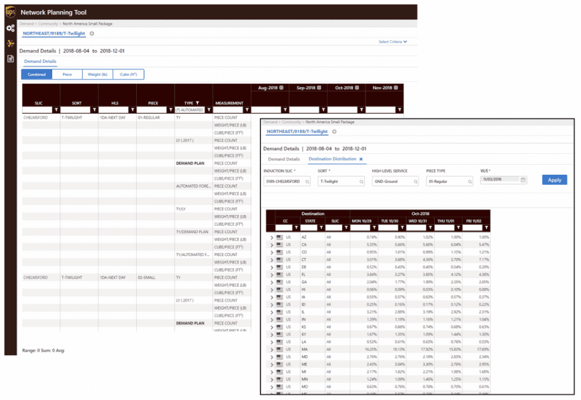Image resolution: width=581 pixels, height=400 pixels.
Task: Open the report document sidebar icon
Action: pos(10,59)
